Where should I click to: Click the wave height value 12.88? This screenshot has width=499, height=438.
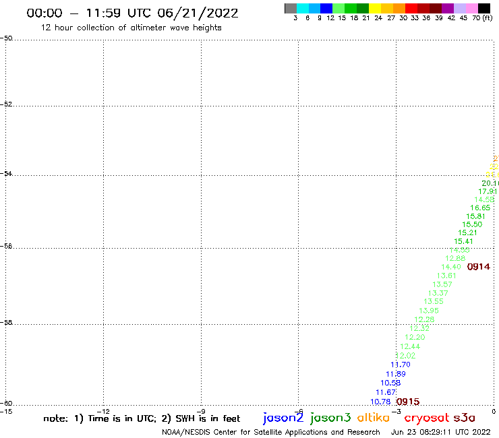tap(455, 258)
